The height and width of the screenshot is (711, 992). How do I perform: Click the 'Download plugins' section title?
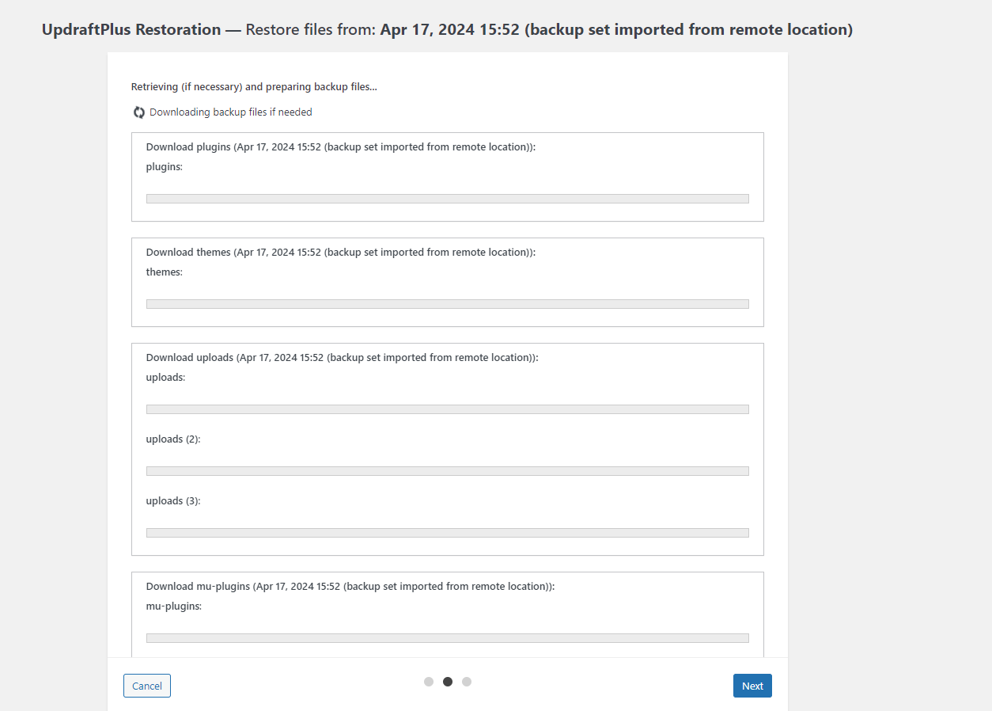[x=341, y=147]
